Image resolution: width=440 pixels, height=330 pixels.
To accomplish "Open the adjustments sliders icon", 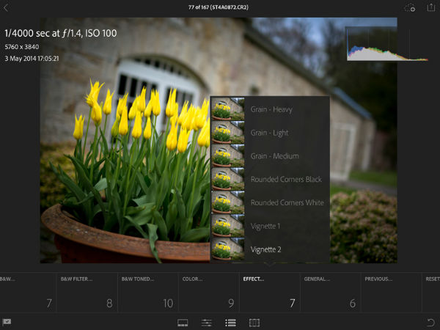I will [x=207, y=322].
